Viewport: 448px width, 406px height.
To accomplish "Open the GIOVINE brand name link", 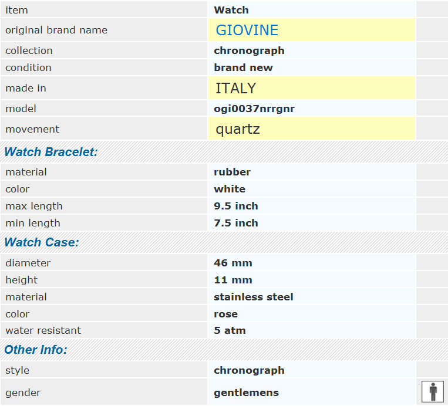I will click(x=247, y=30).
